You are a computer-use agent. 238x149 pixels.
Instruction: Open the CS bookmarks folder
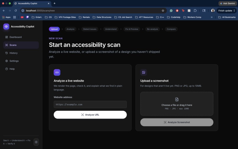coord(48,17)
